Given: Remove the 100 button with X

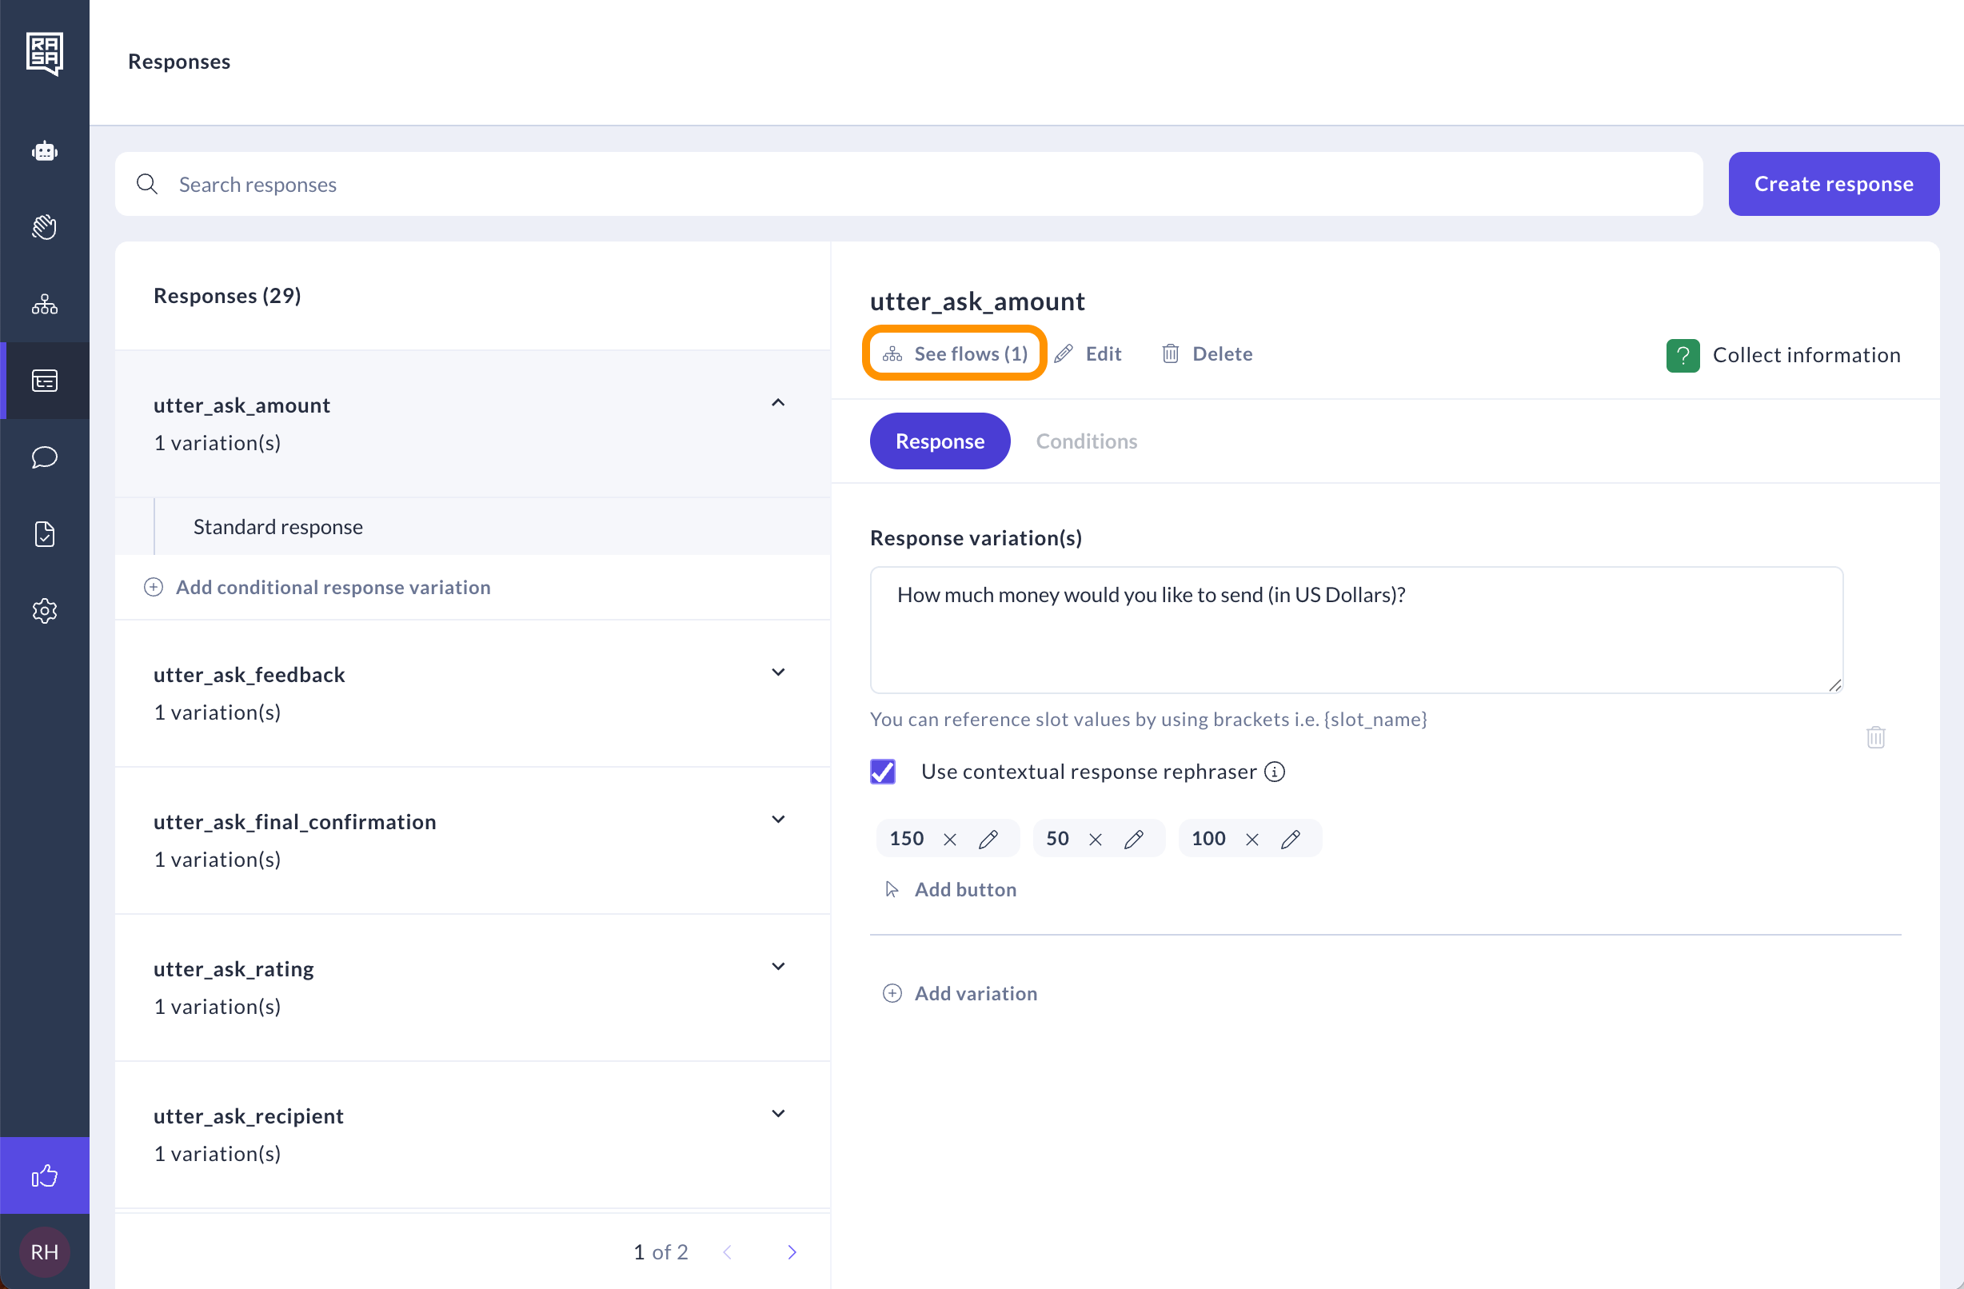Looking at the screenshot, I should [x=1251, y=840].
